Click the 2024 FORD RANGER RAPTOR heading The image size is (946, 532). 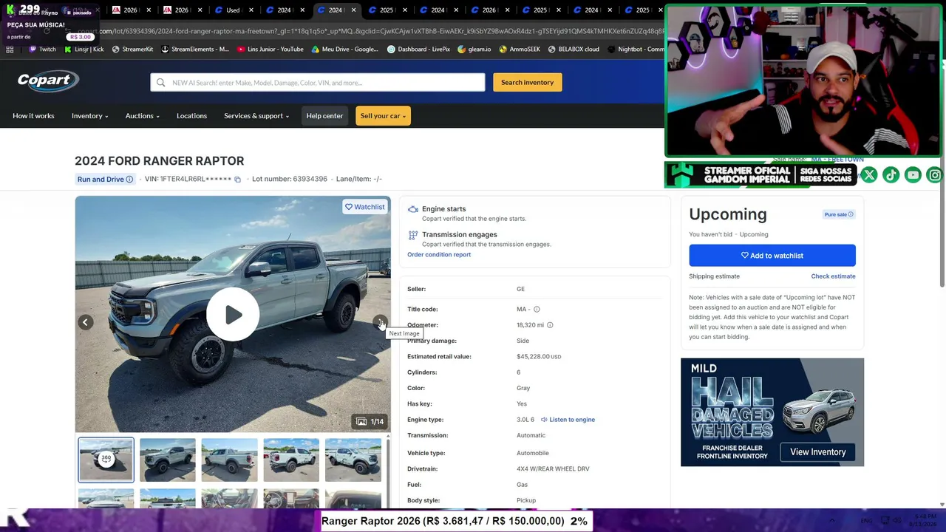[160, 161]
